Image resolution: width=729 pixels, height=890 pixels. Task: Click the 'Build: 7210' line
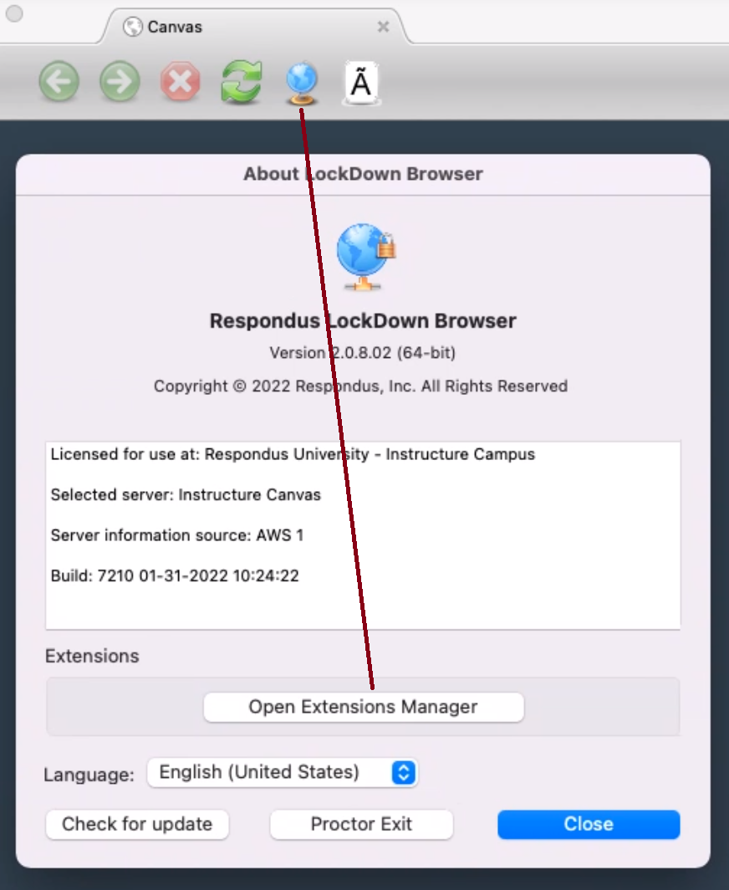pos(175,575)
